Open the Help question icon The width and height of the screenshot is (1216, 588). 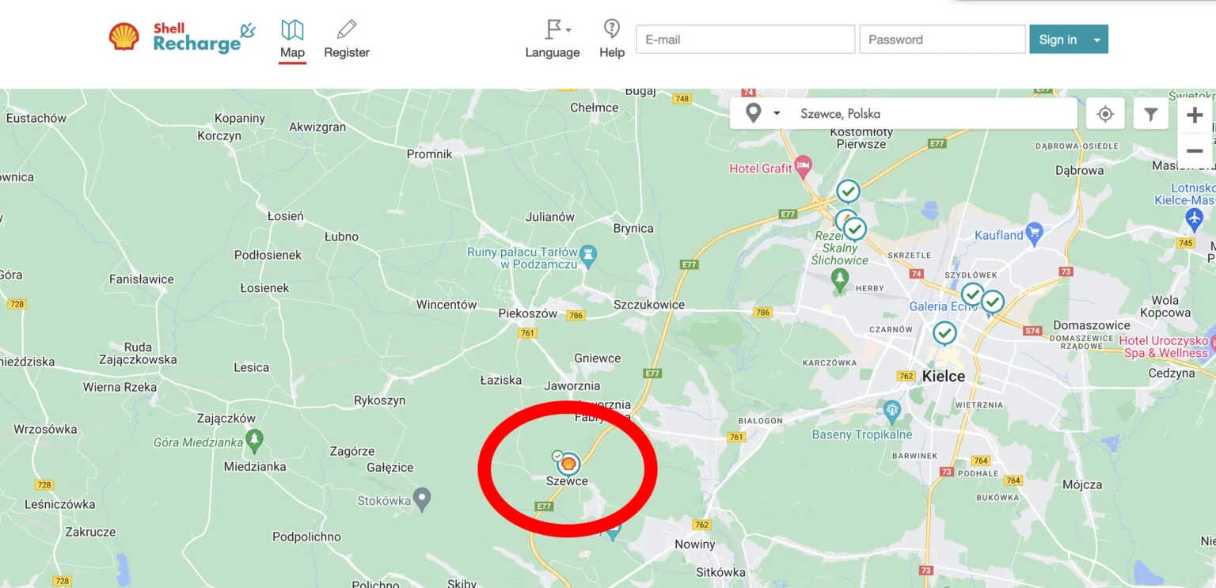tap(612, 40)
